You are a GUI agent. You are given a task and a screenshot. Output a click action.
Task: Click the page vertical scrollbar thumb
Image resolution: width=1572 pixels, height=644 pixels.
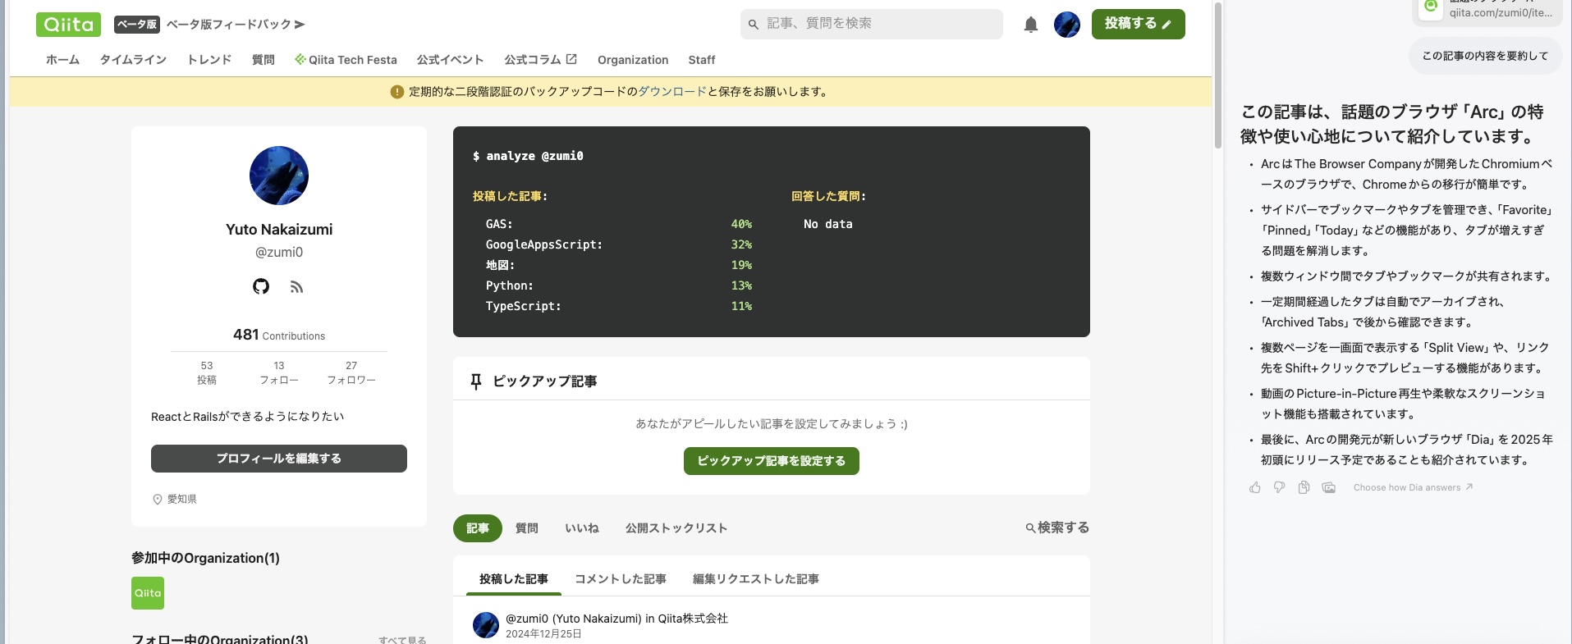(x=1218, y=74)
